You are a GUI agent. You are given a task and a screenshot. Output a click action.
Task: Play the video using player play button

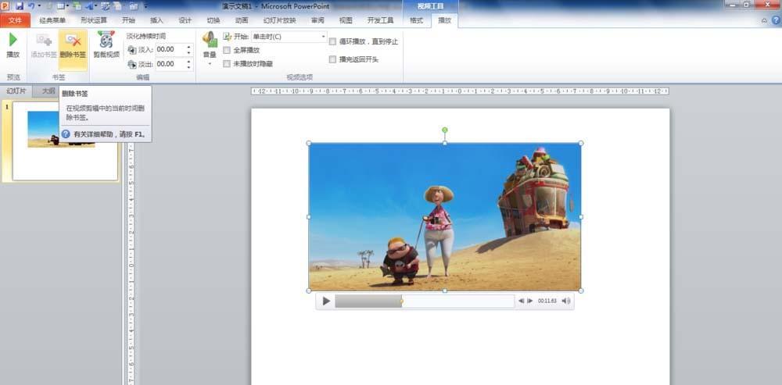(x=326, y=301)
